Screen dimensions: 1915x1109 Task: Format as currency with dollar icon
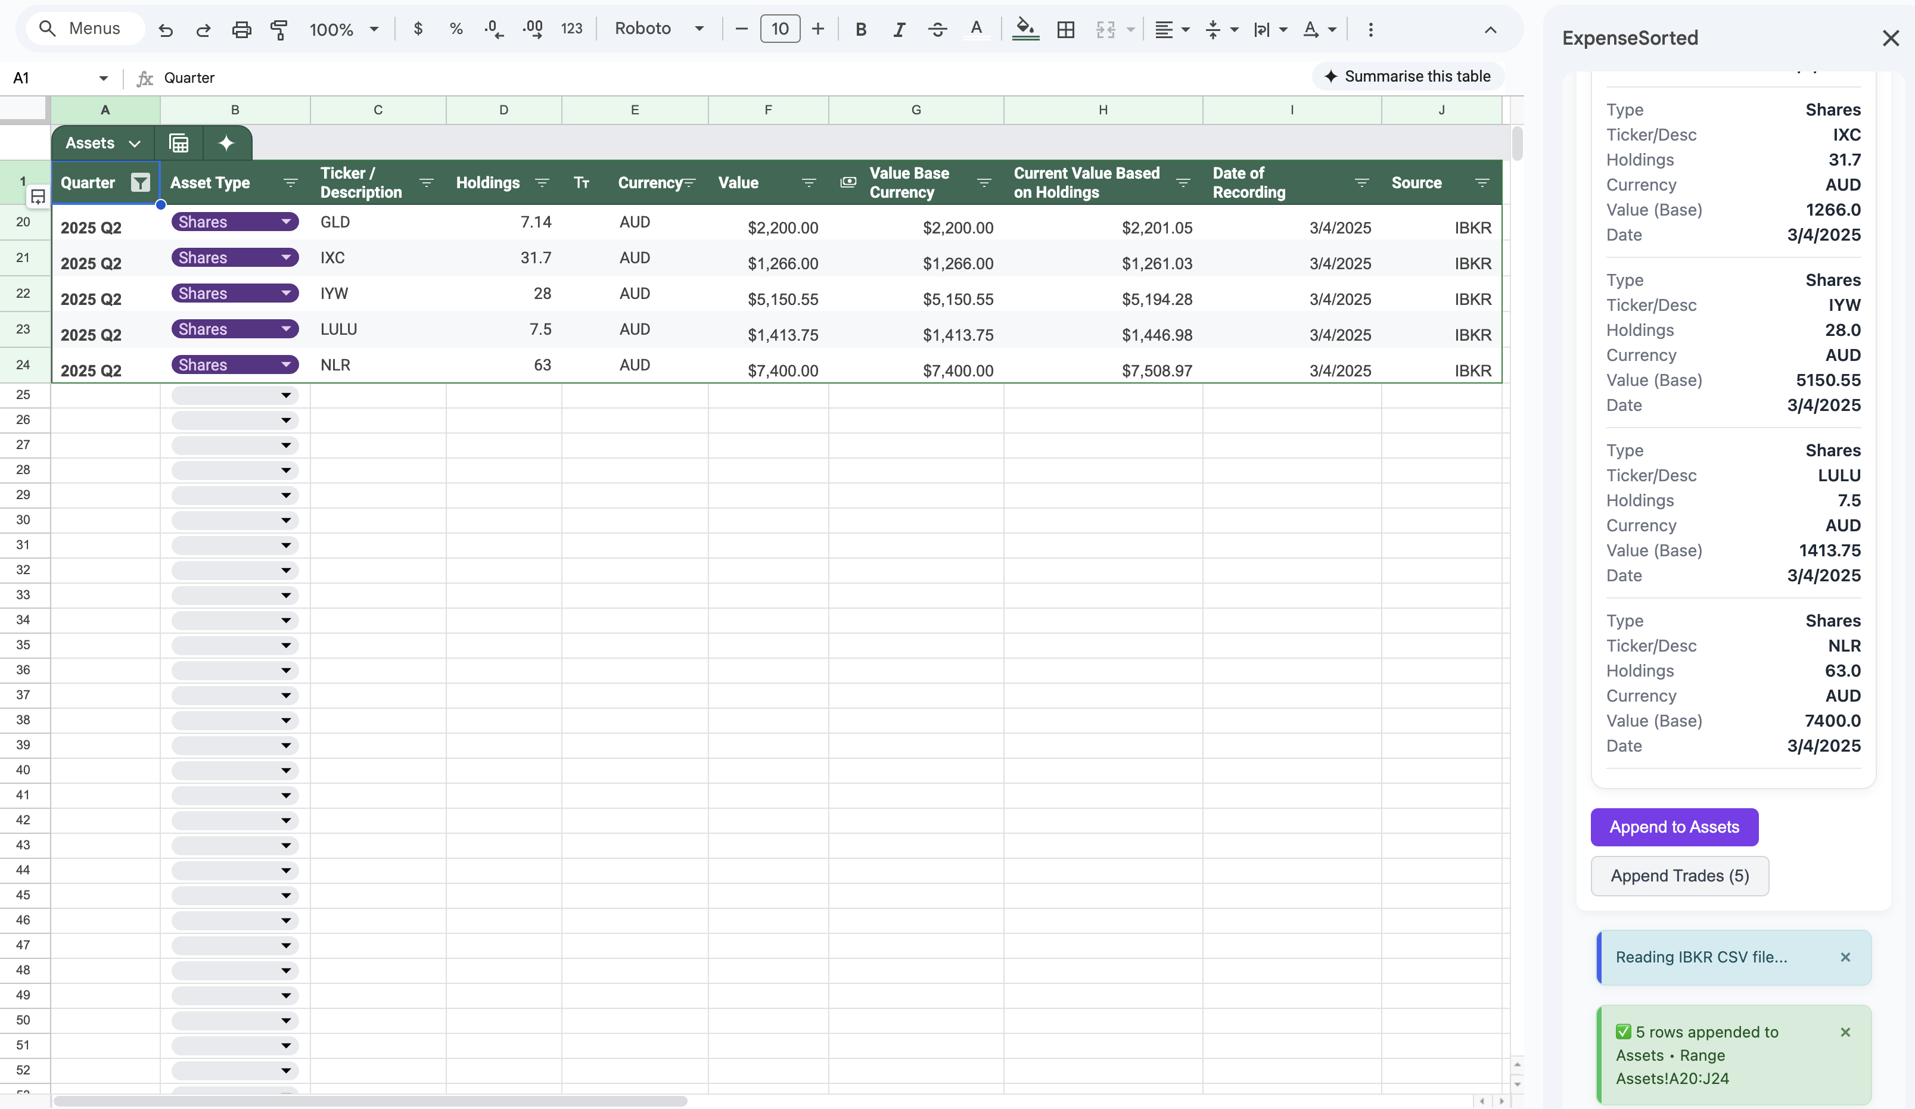pyautogui.click(x=418, y=30)
